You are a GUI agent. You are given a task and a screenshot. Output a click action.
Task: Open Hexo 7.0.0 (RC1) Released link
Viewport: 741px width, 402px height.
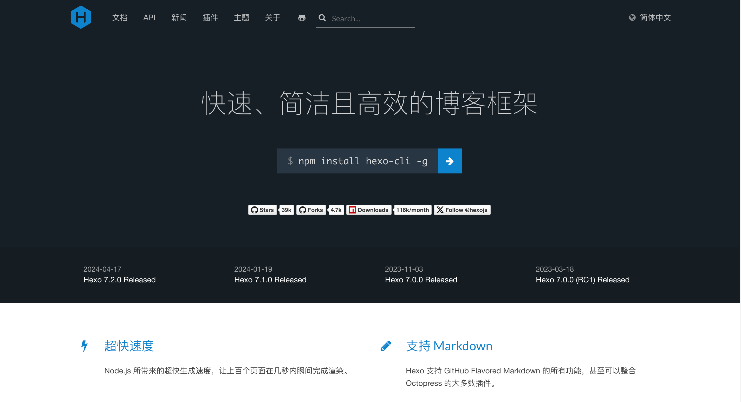coord(582,280)
